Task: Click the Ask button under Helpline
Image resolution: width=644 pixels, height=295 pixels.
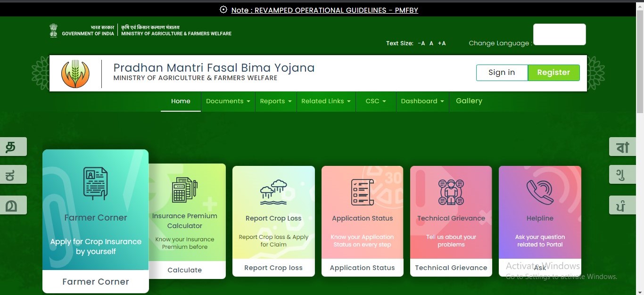Action: 540,268
